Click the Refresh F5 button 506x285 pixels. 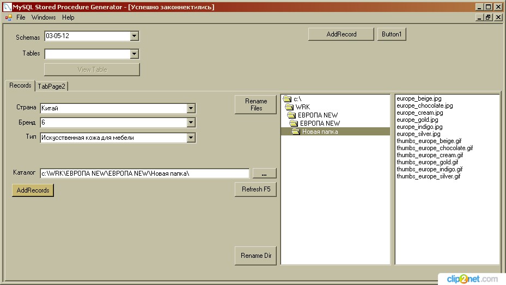click(255, 189)
